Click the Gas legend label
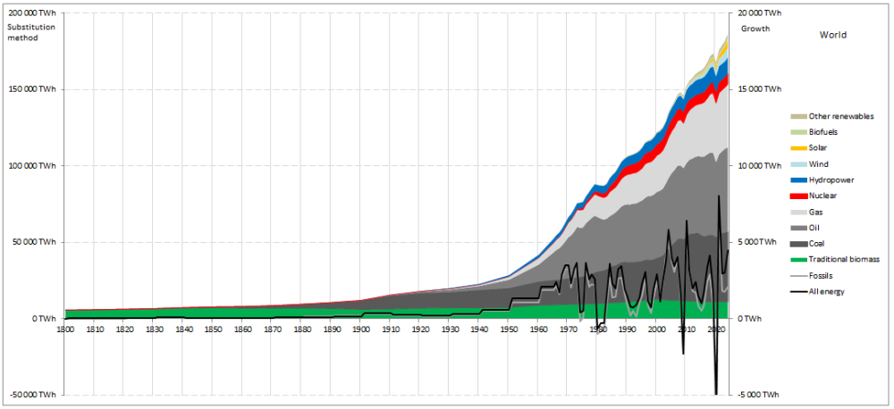The image size is (894, 409). tap(815, 212)
